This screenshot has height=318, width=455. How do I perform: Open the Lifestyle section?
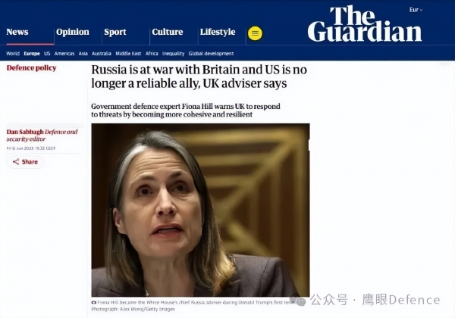pyautogui.click(x=218, y=32)
